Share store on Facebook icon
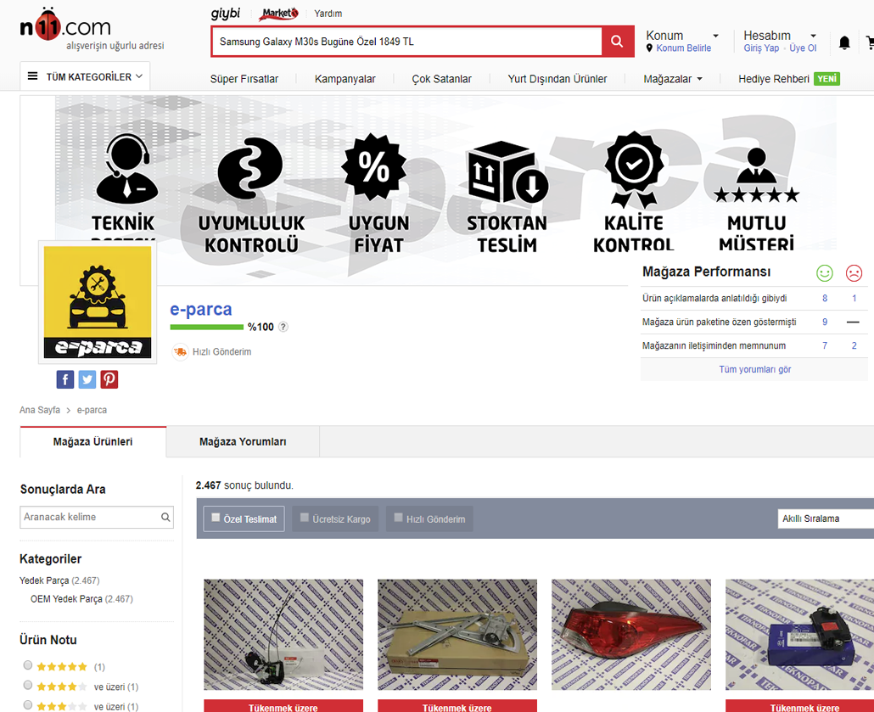 [x=65, y=379]
